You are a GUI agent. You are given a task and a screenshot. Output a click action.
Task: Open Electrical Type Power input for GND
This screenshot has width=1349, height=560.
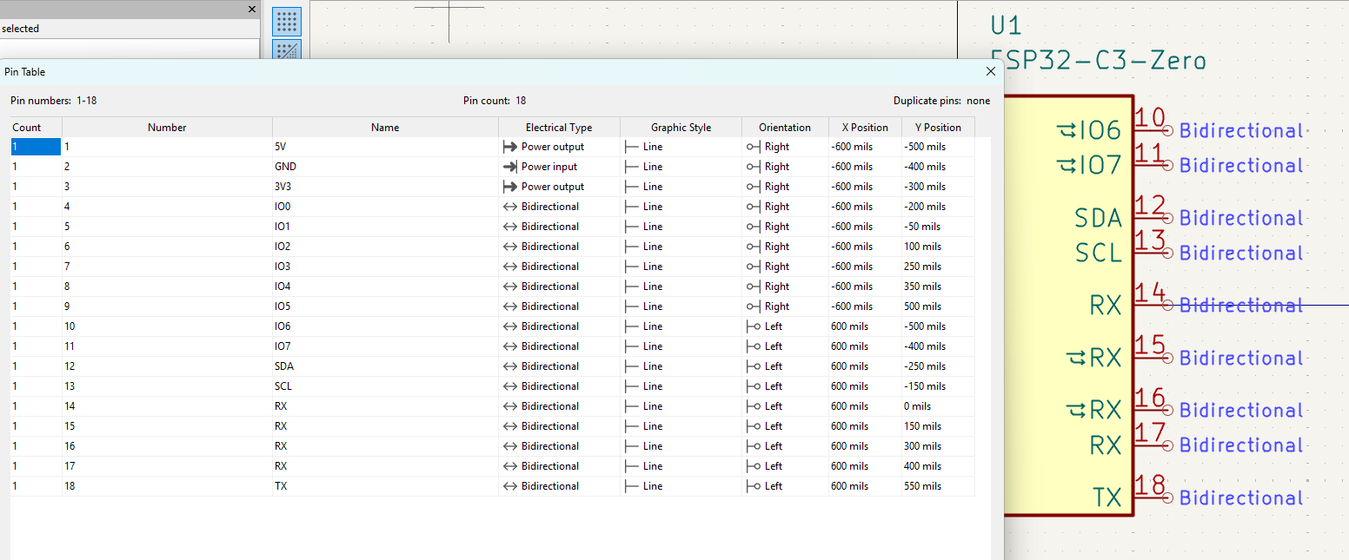[559, 167]
